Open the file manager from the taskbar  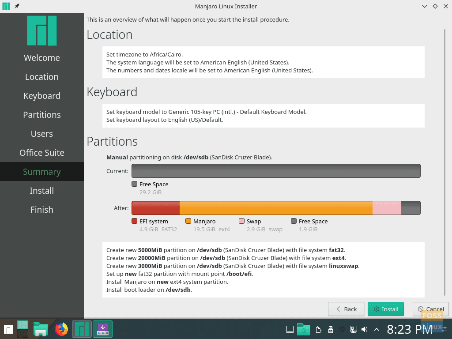pyautogui.click(x=41, y=329)
